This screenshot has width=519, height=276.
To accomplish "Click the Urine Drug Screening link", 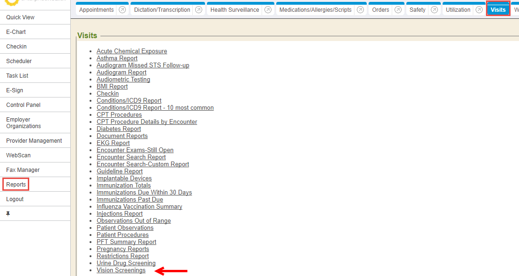I will (126, 263).
